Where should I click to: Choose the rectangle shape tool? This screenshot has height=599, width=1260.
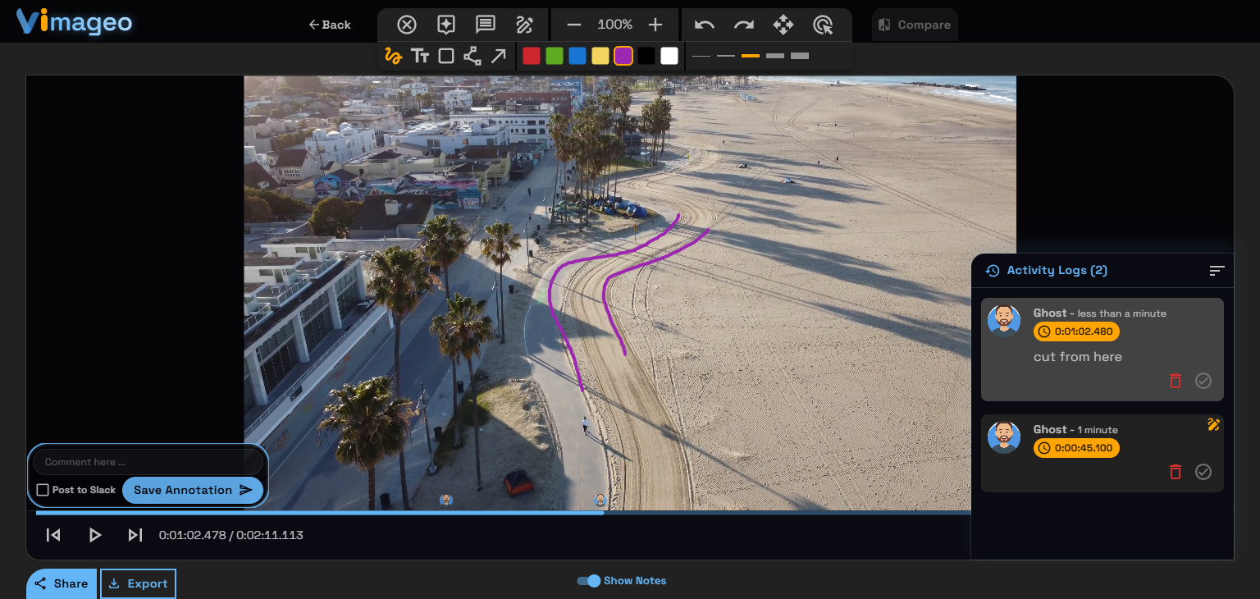(446, 56)
